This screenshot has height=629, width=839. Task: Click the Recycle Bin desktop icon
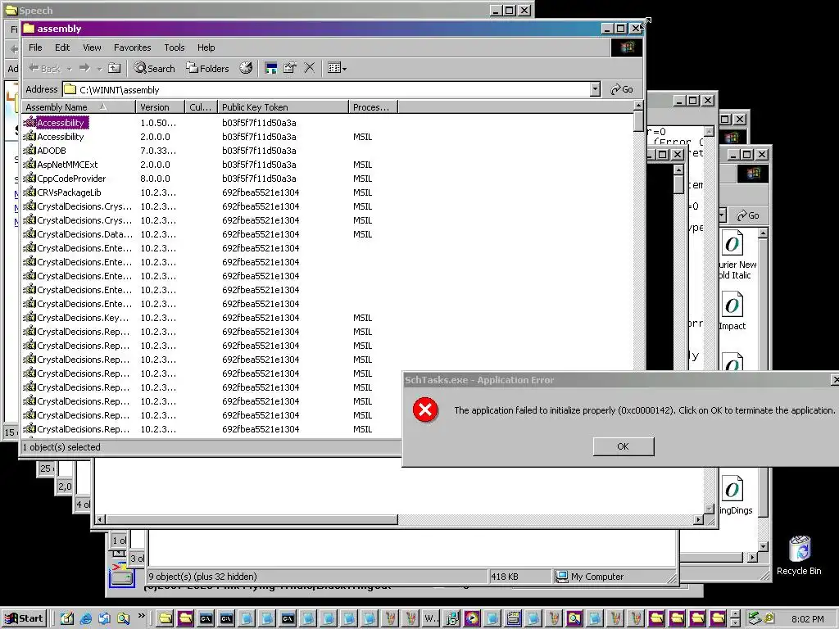point(800,550)
